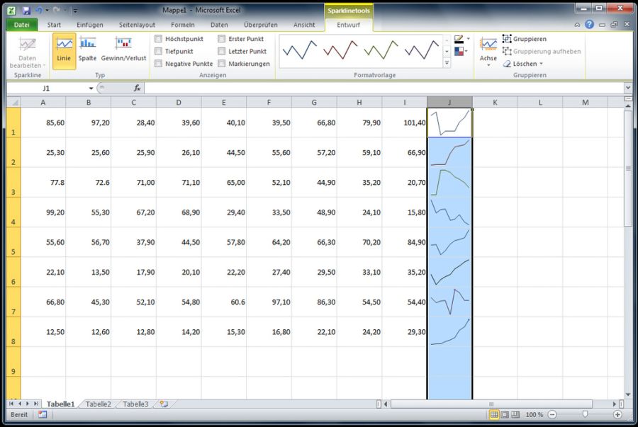Select the Linie sparkline type
This screenshot has height=427, width=638.
(x=62, y=51)
